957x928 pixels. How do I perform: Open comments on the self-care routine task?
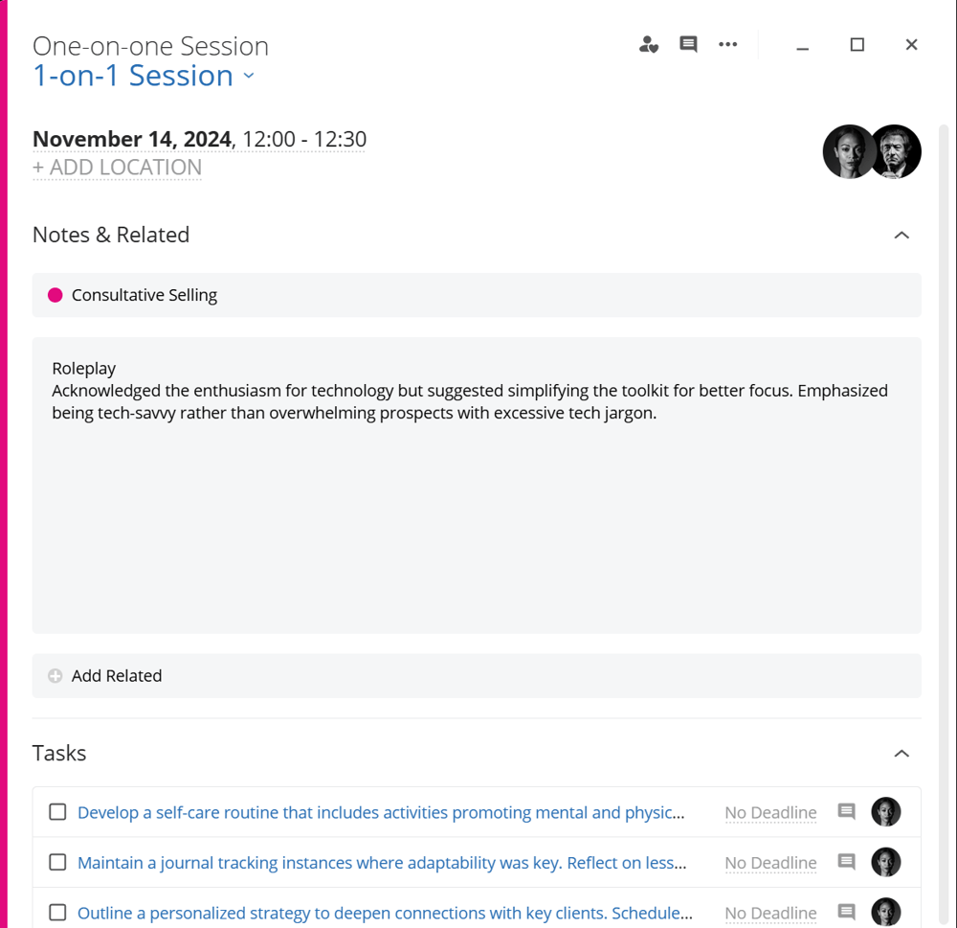coord(846,811)
